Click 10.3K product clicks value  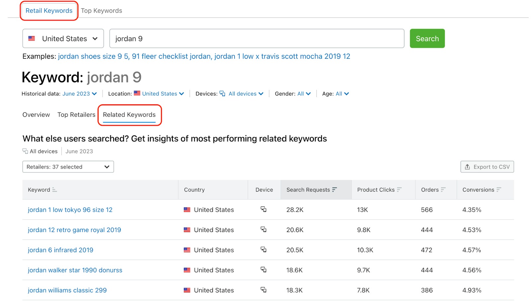click(x=365, y=250)
